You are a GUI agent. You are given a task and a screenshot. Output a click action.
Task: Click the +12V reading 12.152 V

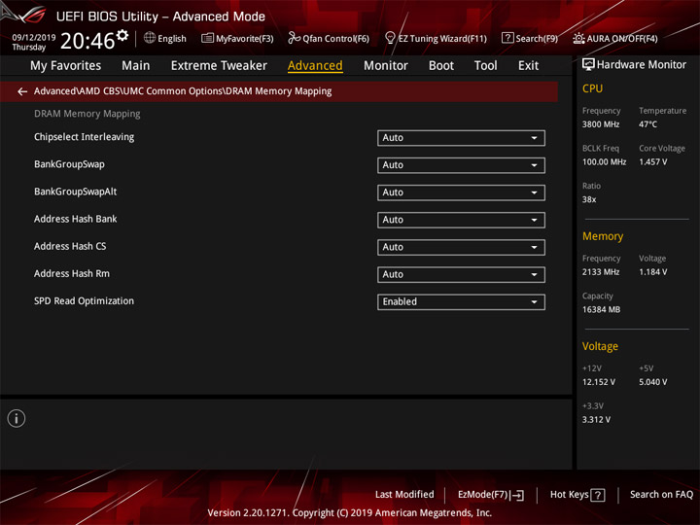(x=599, y=382)
